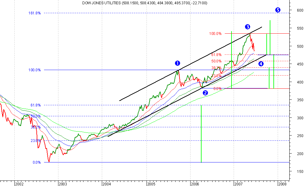Click the blue 100.0% Fibonacci label
Viewport: 304px width, 186px height.
35,70
